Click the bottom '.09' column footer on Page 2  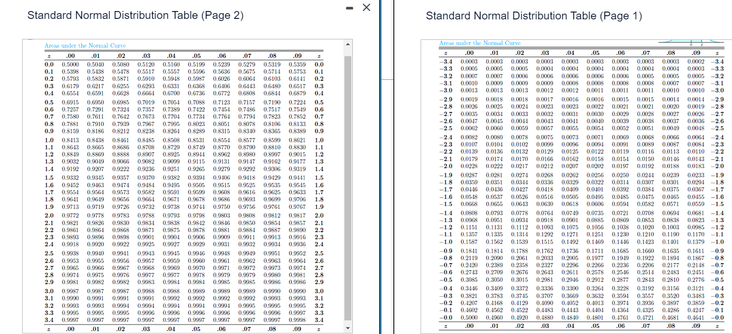tap(297, 329)
